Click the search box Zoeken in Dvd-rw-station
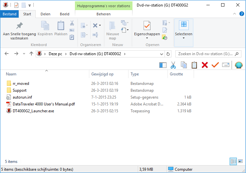The width and height of the screenshot is (246, 173). tap(208, 54)
